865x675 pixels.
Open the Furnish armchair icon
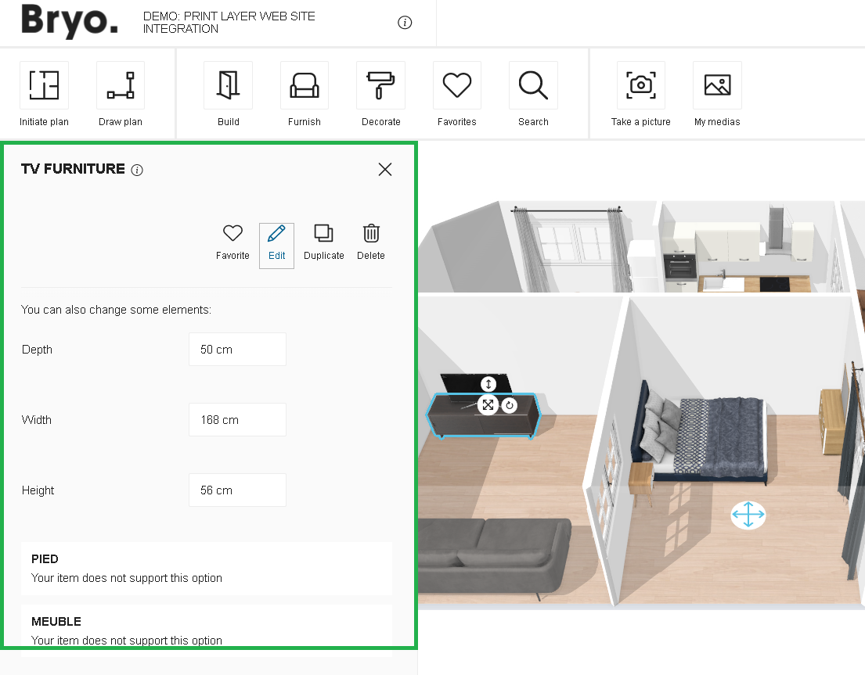point(305,85)
